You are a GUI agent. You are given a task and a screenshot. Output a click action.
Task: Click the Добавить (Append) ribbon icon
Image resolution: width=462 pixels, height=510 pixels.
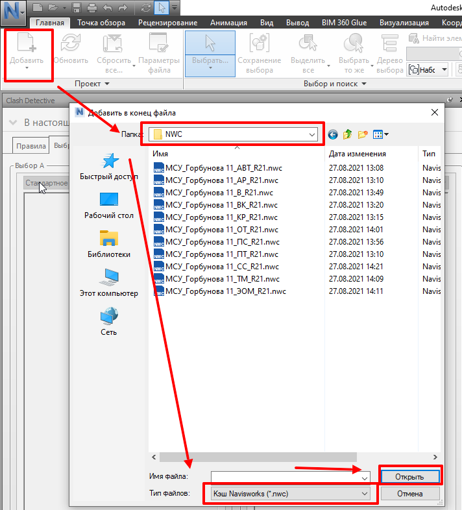27,45
